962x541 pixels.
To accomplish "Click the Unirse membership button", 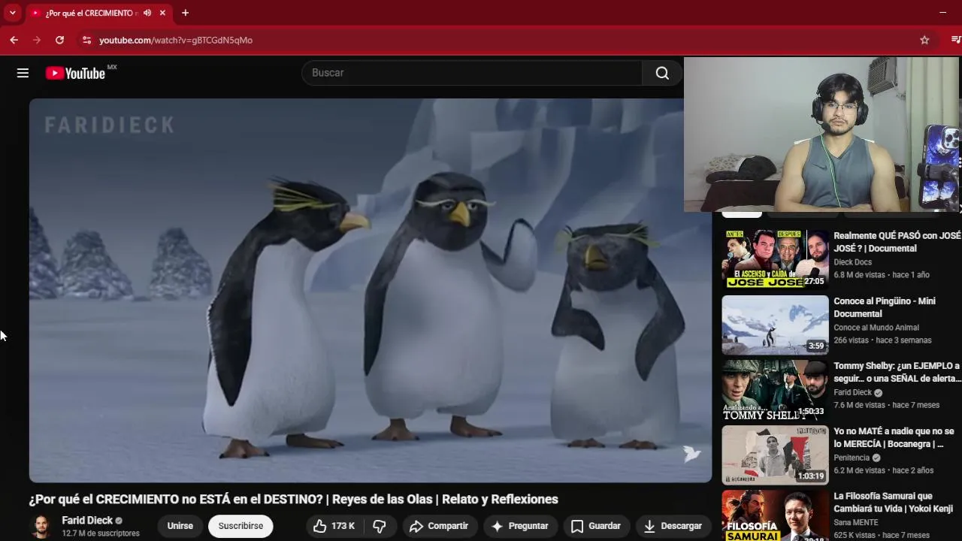I will pyautogui.click(x=180, y=526).
